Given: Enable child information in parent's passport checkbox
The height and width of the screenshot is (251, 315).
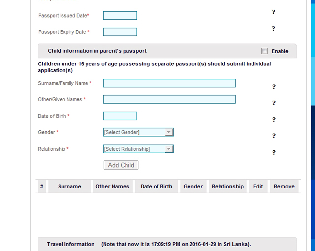Looking at the screenshot, I should click(x=265, y=51).
